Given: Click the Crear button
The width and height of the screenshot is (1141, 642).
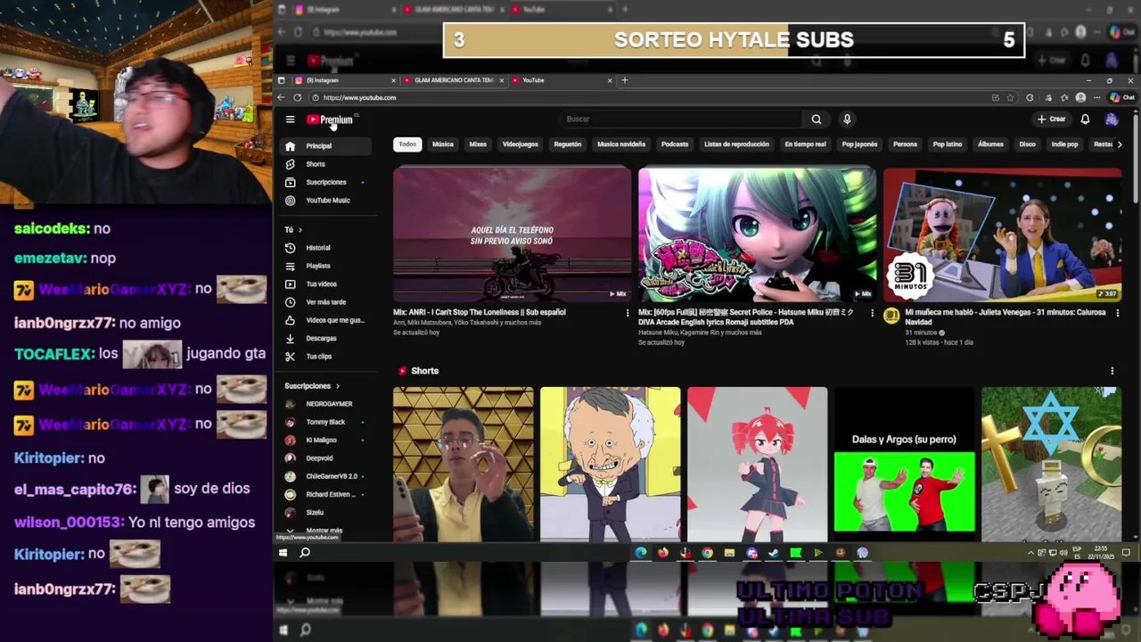Looking at the screenshot, I should 1052,119.
